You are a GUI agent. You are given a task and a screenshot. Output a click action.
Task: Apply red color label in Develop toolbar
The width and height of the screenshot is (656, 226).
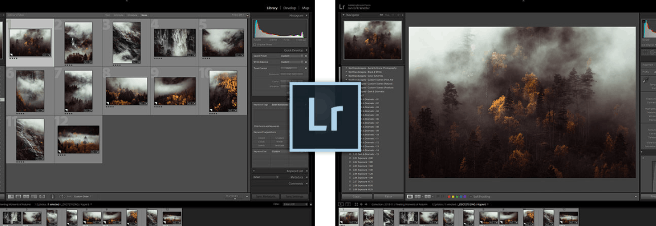(449, 197)
